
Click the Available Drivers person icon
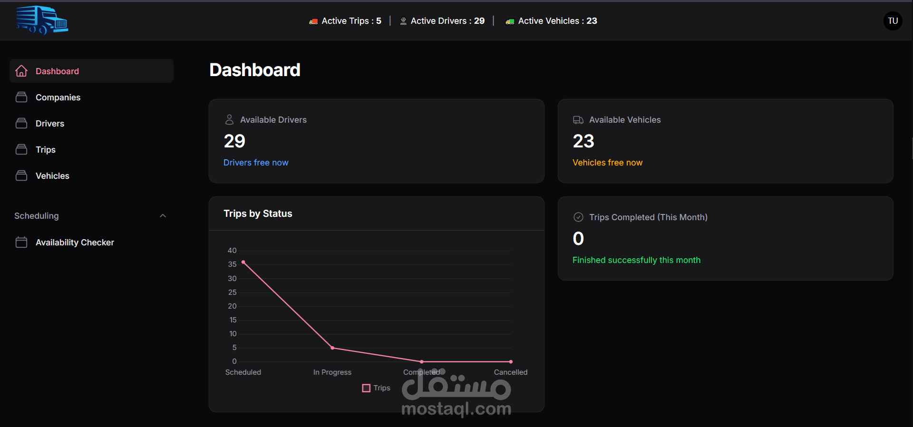point(229,119)
